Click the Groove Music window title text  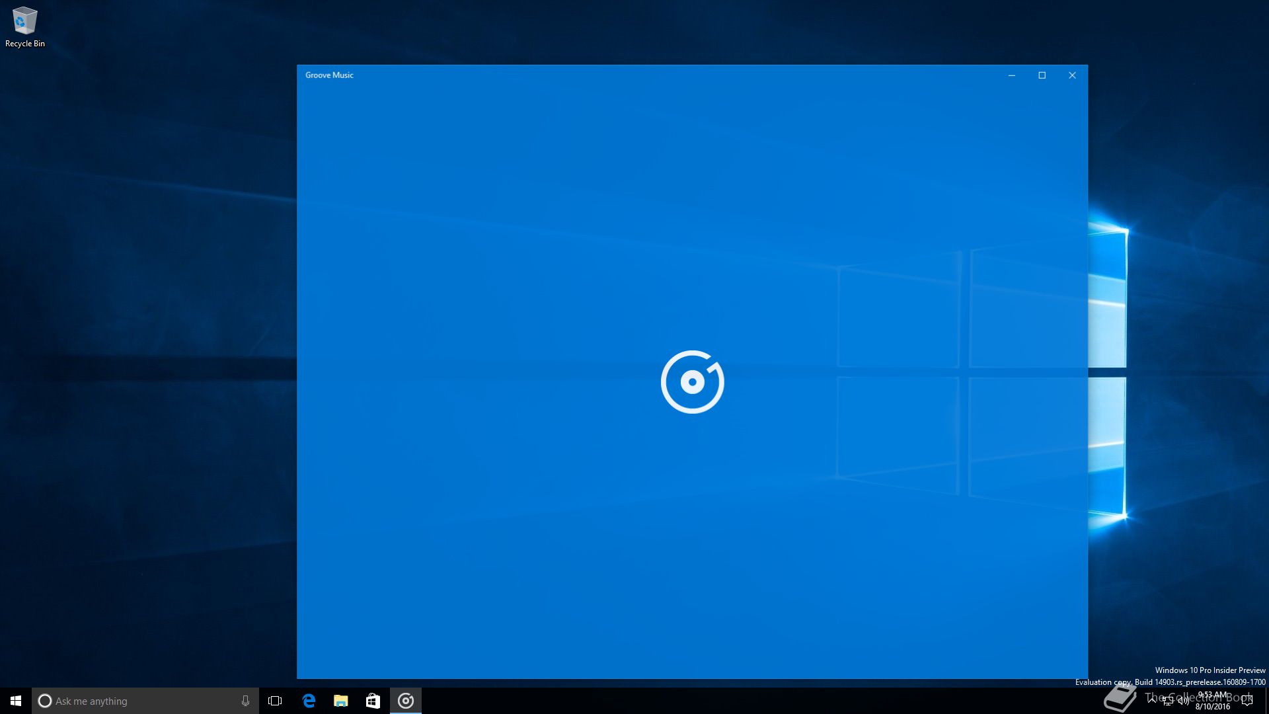(329, 75)
